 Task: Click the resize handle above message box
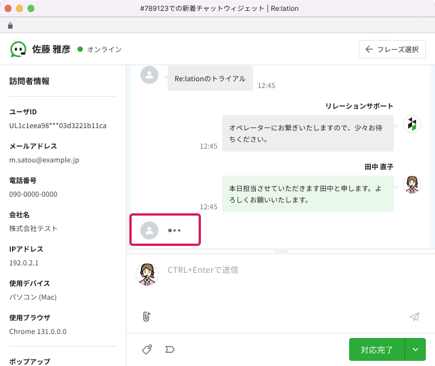point(280,252)
